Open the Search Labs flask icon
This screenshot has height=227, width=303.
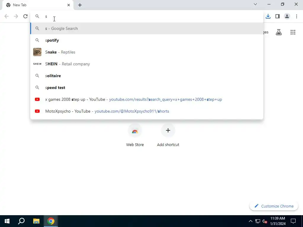(279, 32)
